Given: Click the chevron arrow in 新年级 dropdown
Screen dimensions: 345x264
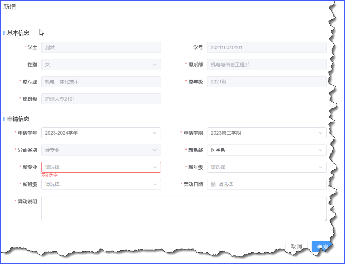Looking at the screenshot, I should pyautogui.click(x=321, y=167).
